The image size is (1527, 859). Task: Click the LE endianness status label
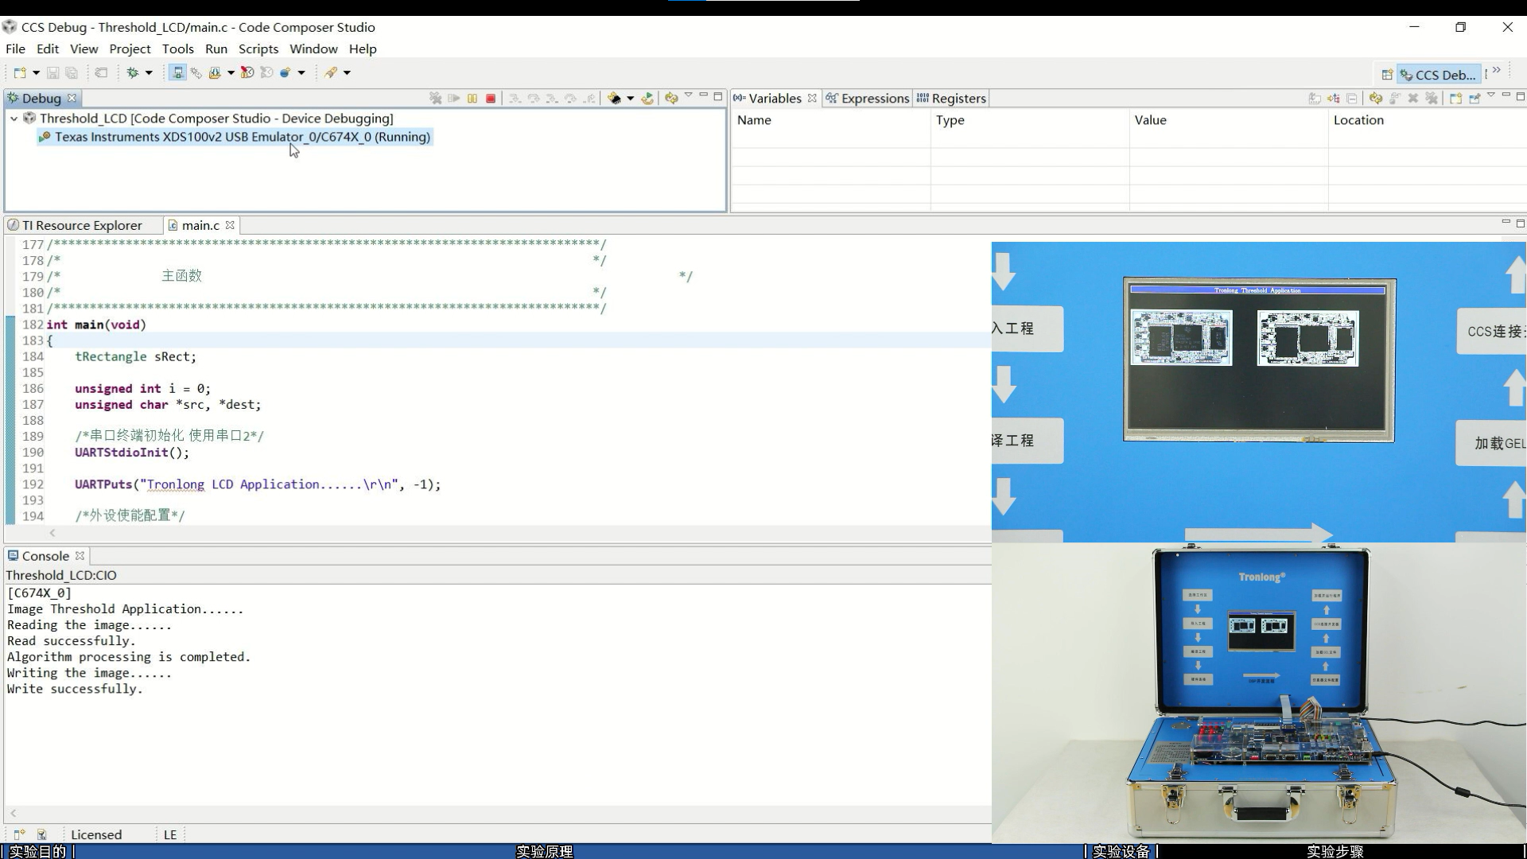click(x=170, y=834)
